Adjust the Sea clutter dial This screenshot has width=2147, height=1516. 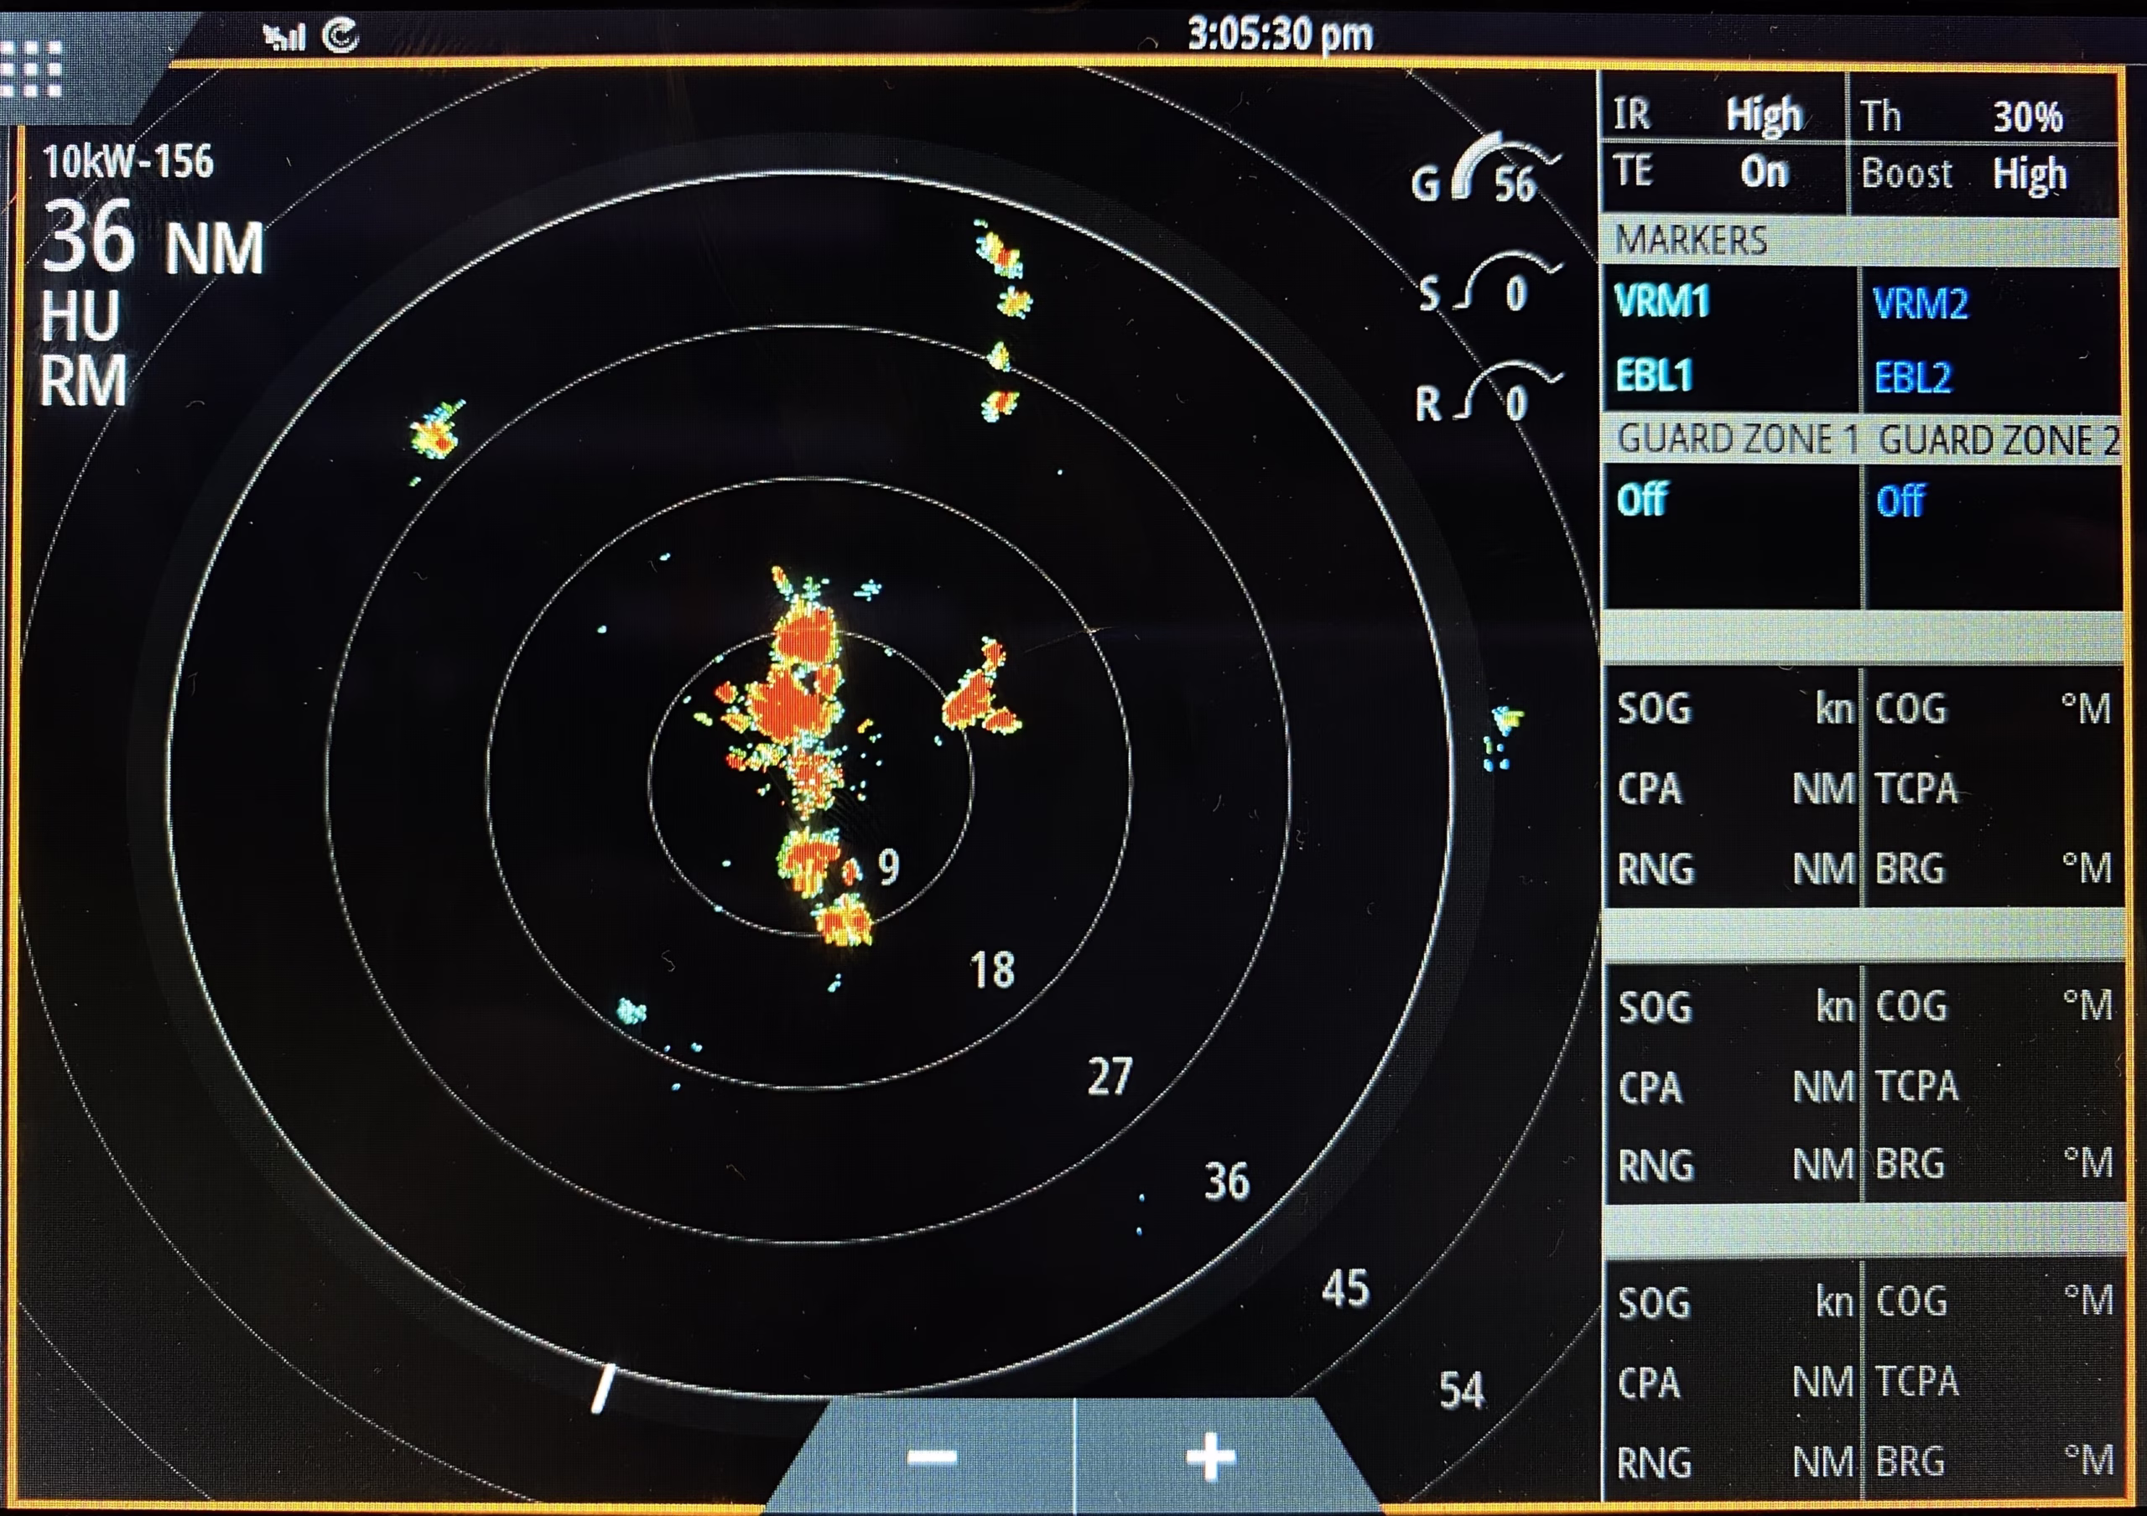coord(1489,285)
